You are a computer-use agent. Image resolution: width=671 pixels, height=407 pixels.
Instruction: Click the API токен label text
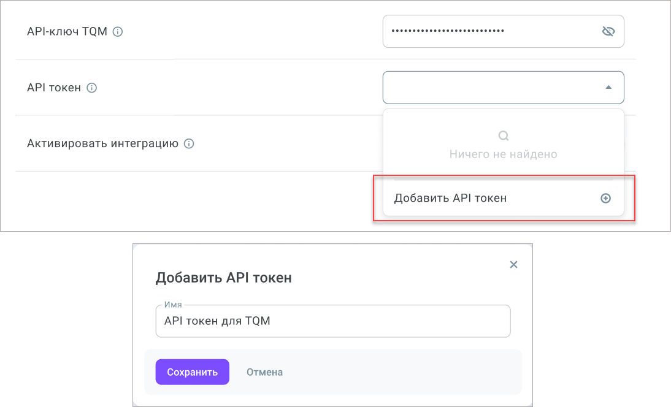pos(54,88)
